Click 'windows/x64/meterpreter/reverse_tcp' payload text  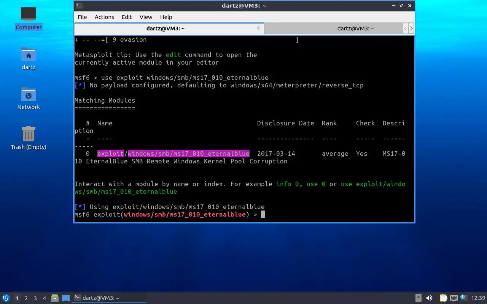(x=297, y=85)
